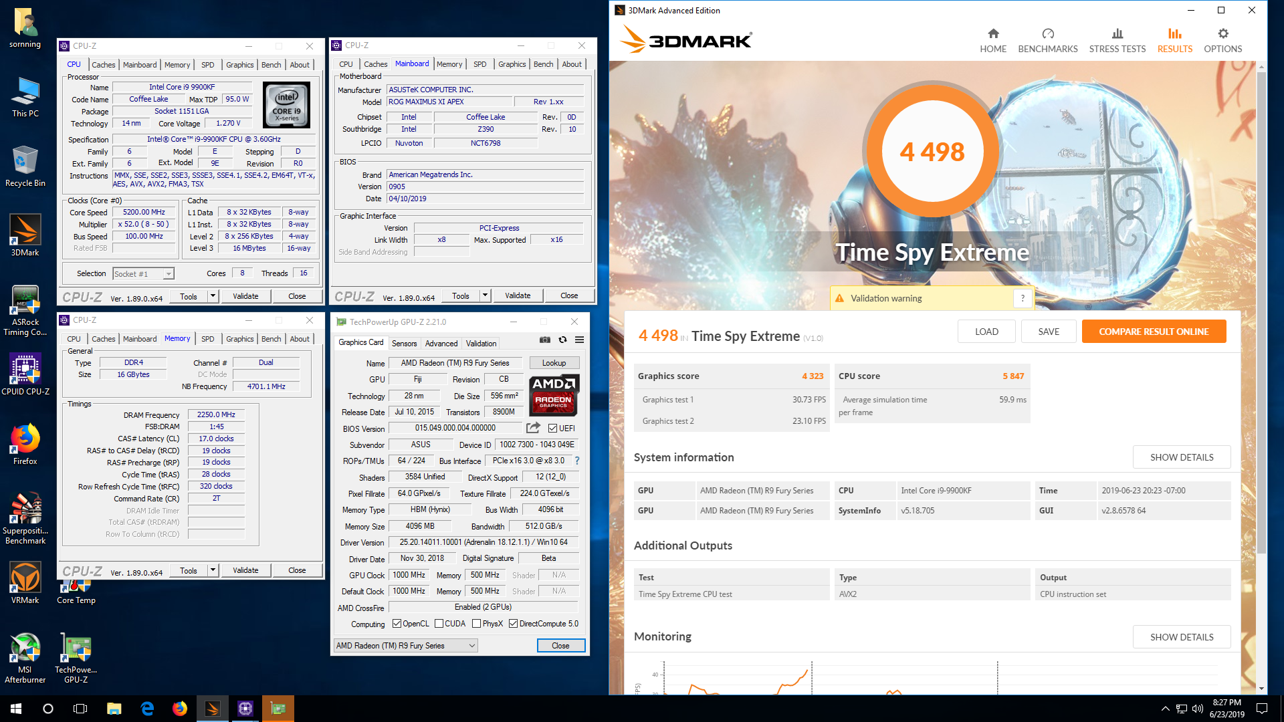Image resolution: width=1284 pixels, height=722 pixels.
Task: Show hidden system tray icons chevron
Action: point(1165,709)
